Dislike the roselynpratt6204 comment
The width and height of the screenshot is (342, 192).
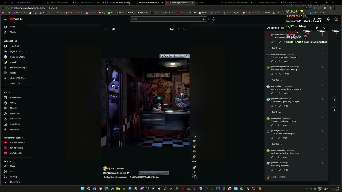click(x=279, y=157)
